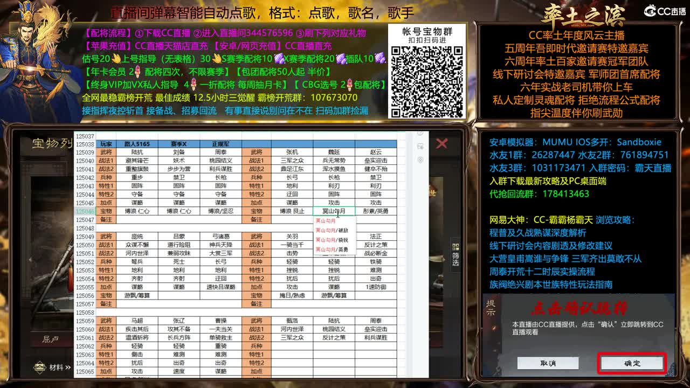
Task: Select the cell 速快吕谋略
Action: (x=220, y=287)
